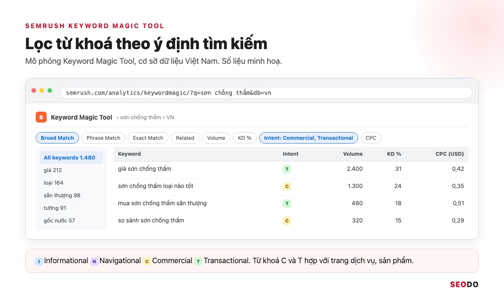The width and height of the screenshot is (504, 298).
Task: Open the KD % filter
Action: click(x=244, y=138)
